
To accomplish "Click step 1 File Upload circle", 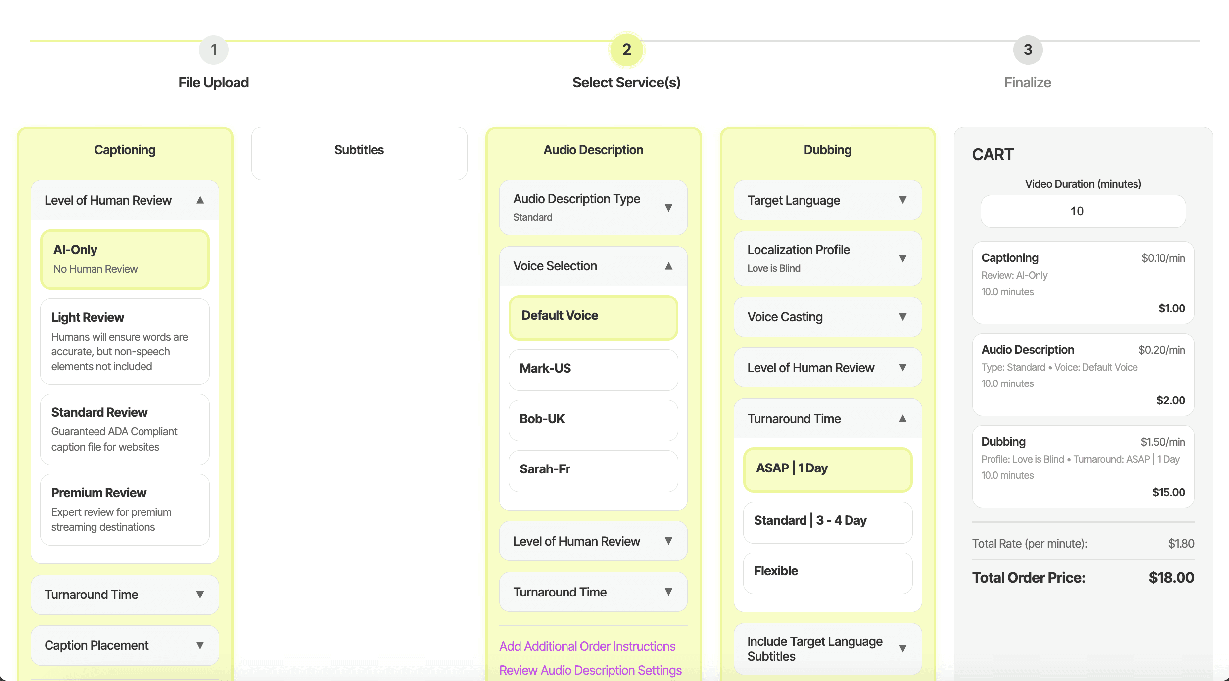I will click(213, 49).
